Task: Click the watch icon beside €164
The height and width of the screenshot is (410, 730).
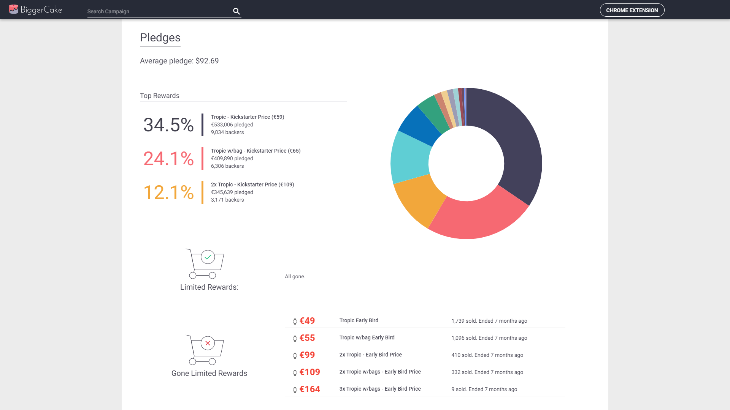Action: 295,390
